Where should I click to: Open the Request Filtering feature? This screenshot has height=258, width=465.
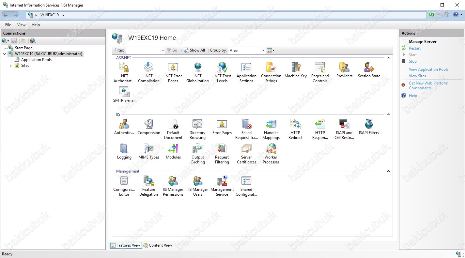point(222,154)
